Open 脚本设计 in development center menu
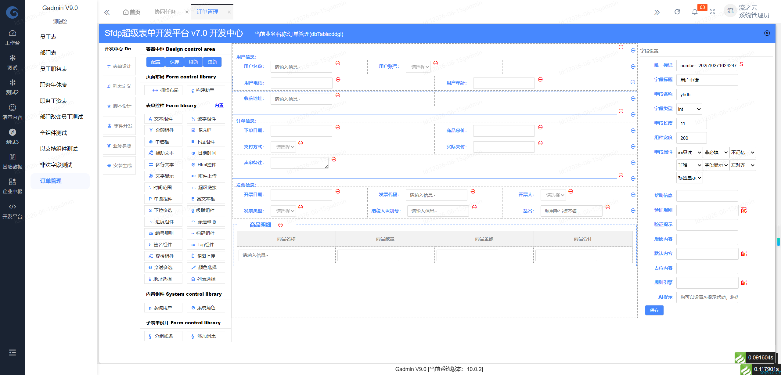Screen dimensions: 781x375 point(119,106)
